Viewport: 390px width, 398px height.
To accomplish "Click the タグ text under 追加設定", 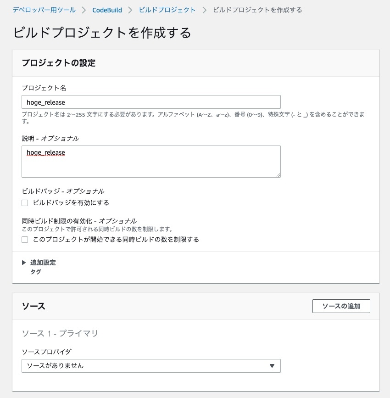I will click(35, 272).
